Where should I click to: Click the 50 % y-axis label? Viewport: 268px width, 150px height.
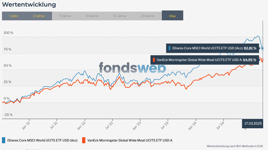coord(8,66)
